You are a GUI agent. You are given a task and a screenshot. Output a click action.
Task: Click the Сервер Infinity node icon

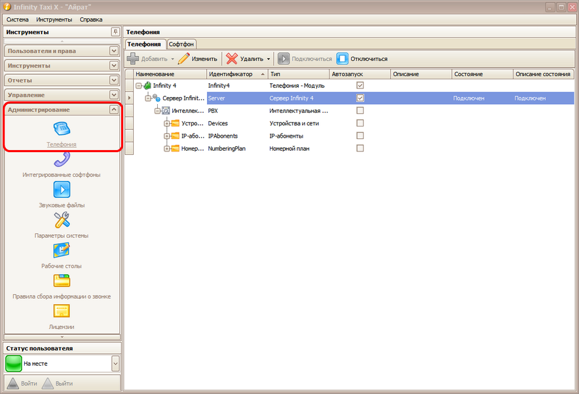click(x=157, y=98)
